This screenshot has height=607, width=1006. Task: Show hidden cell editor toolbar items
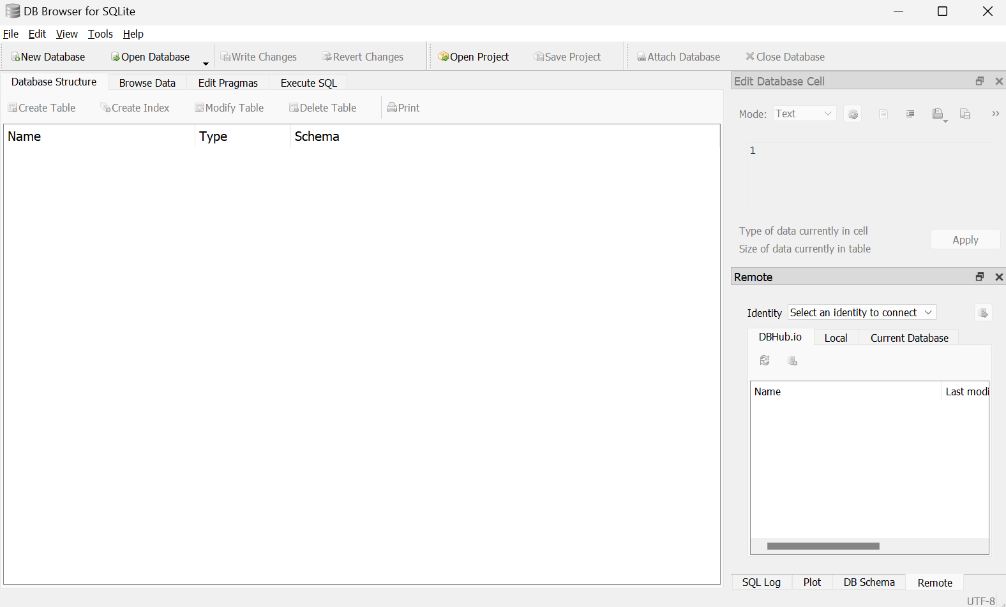coord(995,113)
